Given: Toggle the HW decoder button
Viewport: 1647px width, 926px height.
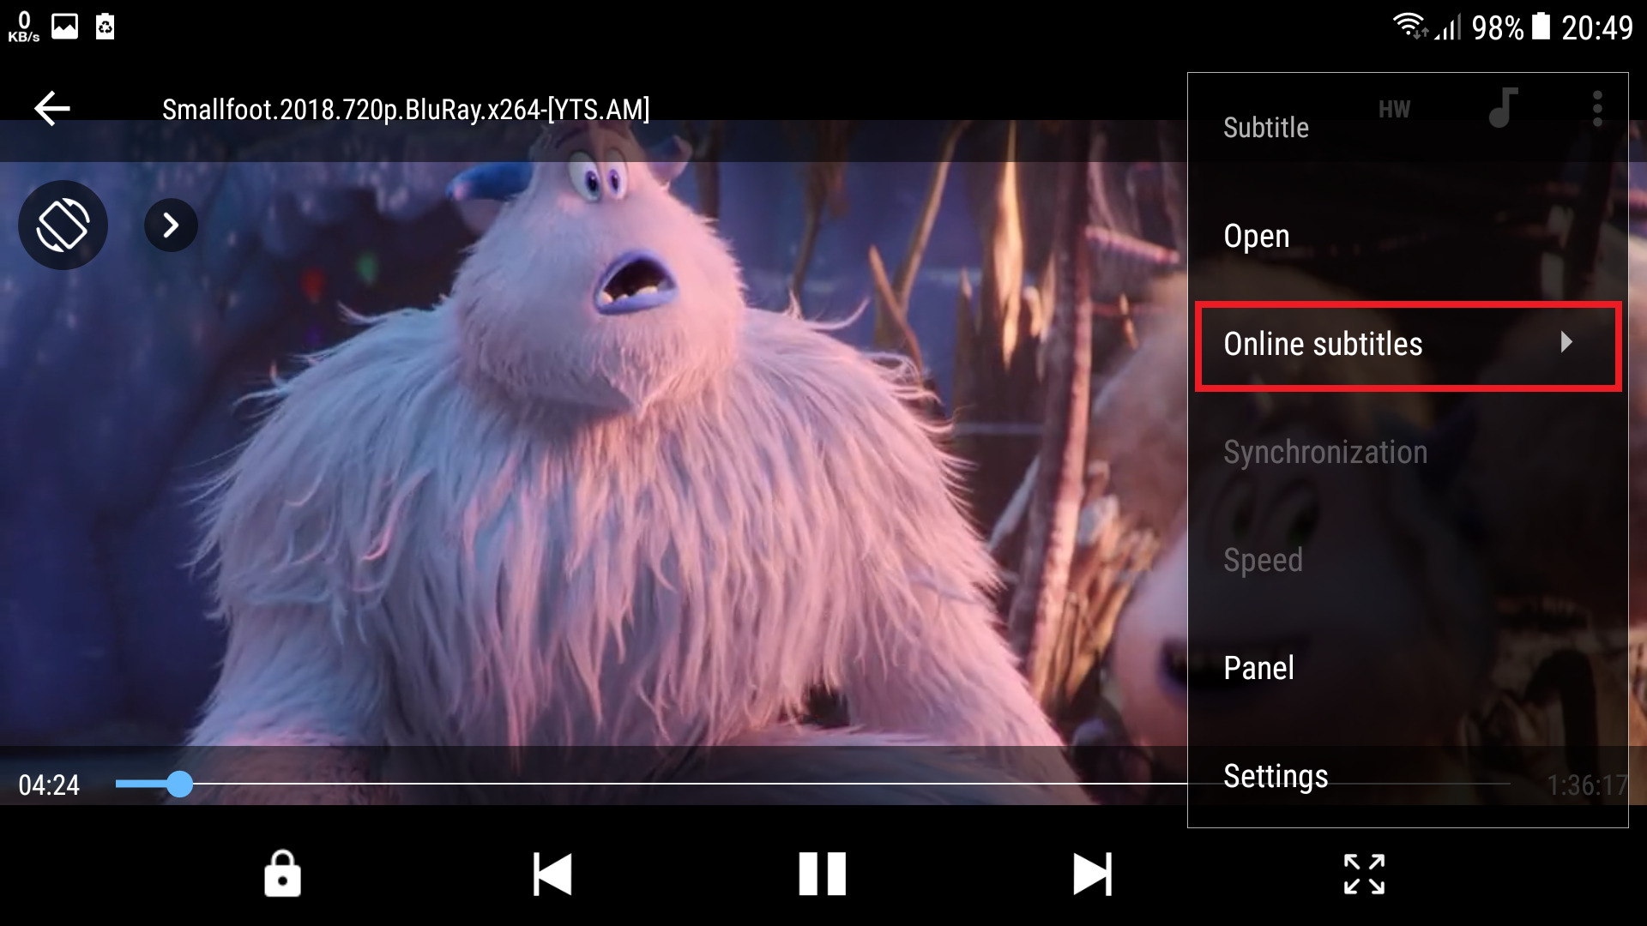Looking at the screenshot, I should point(1394,110).
